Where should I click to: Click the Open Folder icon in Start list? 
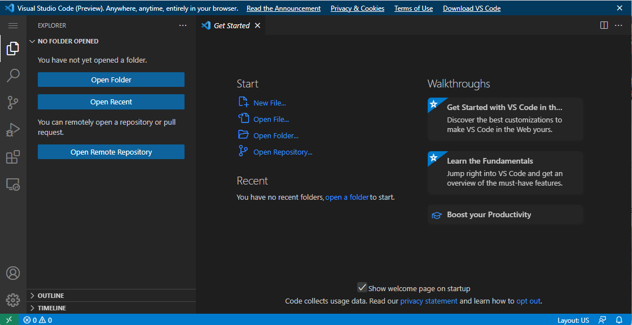point(243,135)
